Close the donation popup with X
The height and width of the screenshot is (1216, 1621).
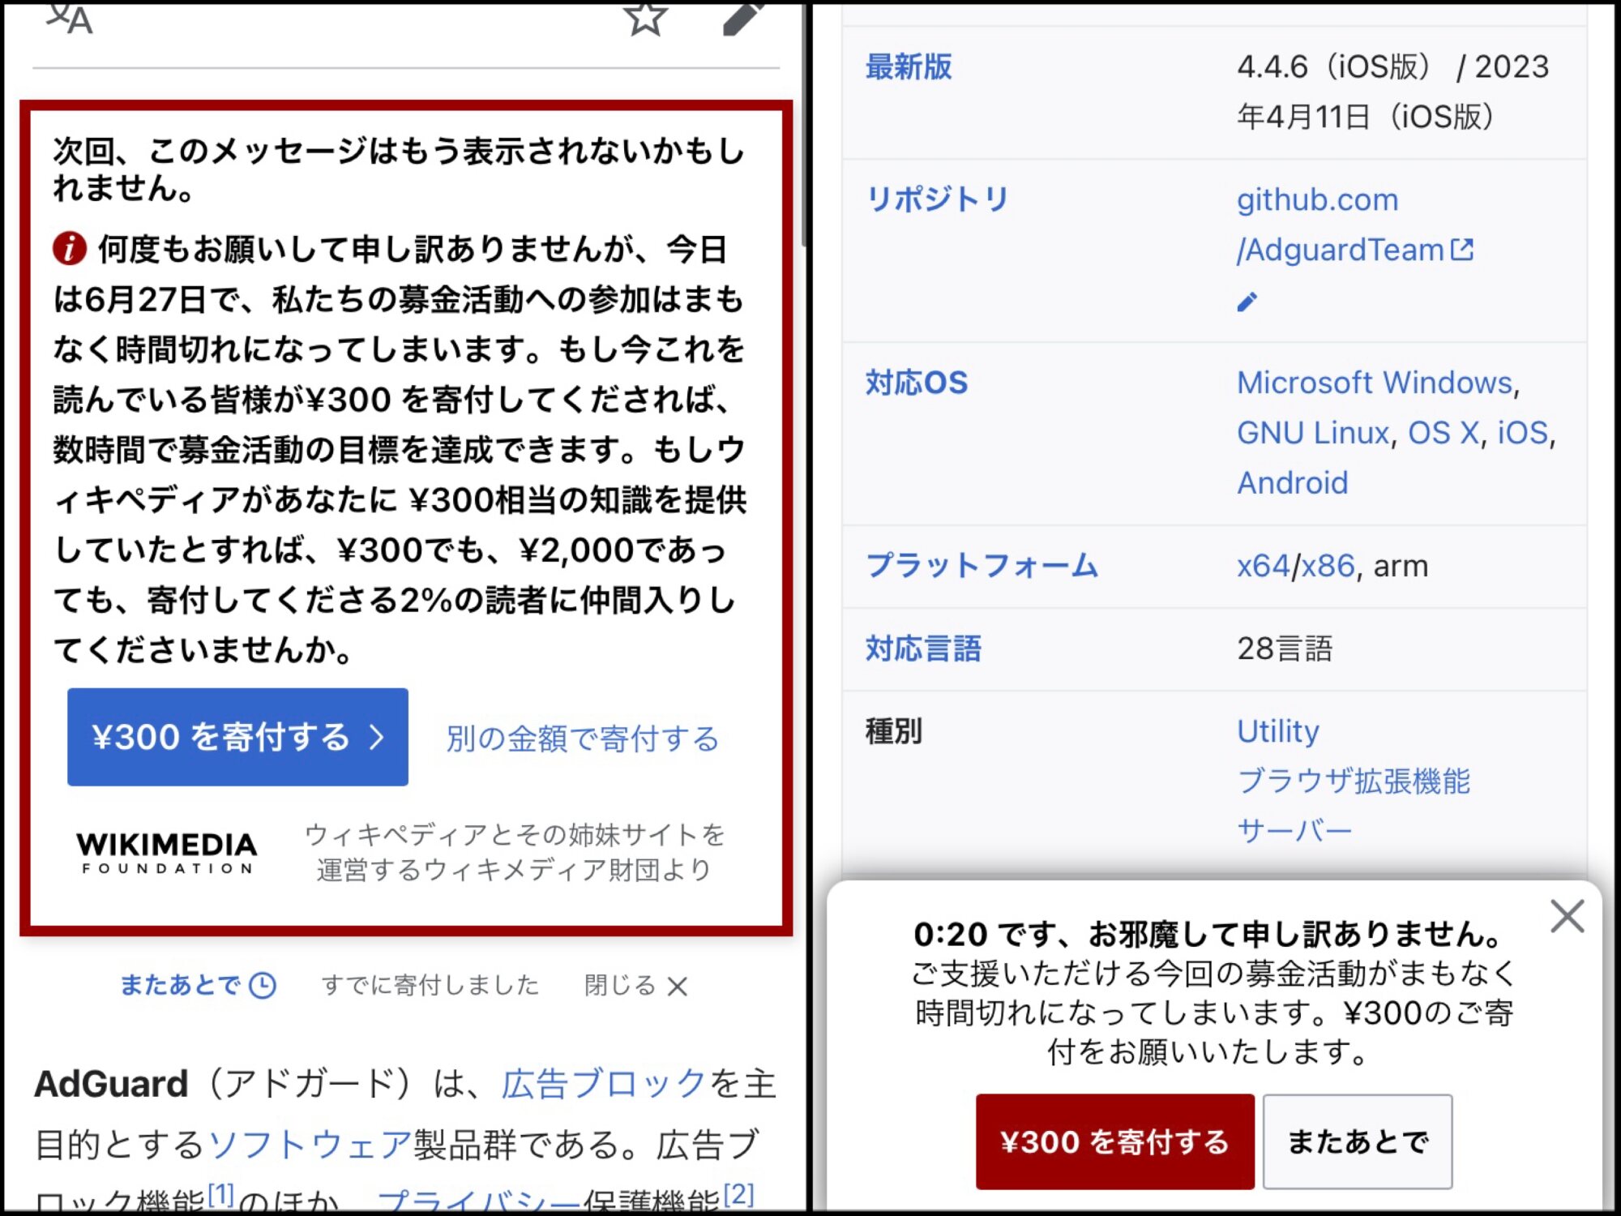click(x=1567, y=917)
